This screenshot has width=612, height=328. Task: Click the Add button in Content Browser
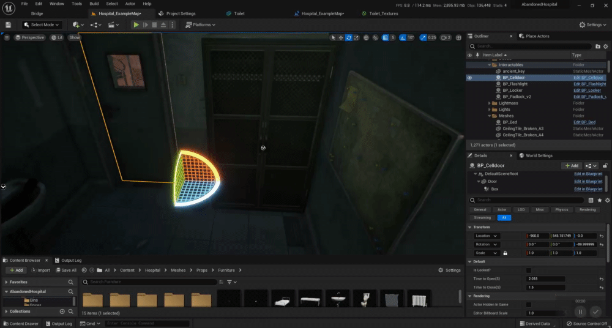pos(17,270)
